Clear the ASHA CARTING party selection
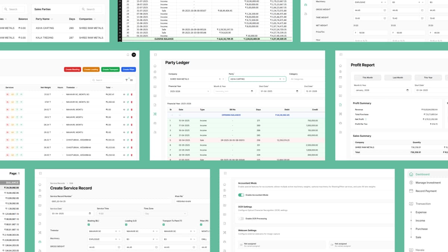Image resolution: width=448 pixels, height=252 pixels. (x=280, y=79)
